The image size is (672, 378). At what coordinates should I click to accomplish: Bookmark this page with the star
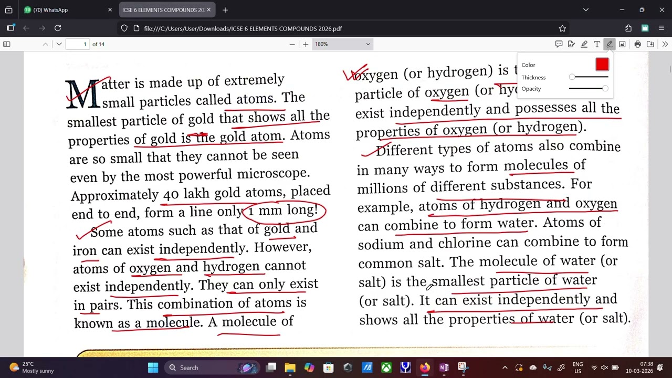click(562, 28)
